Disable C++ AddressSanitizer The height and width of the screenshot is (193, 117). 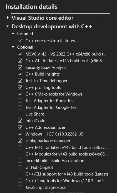tap(20, 127)
